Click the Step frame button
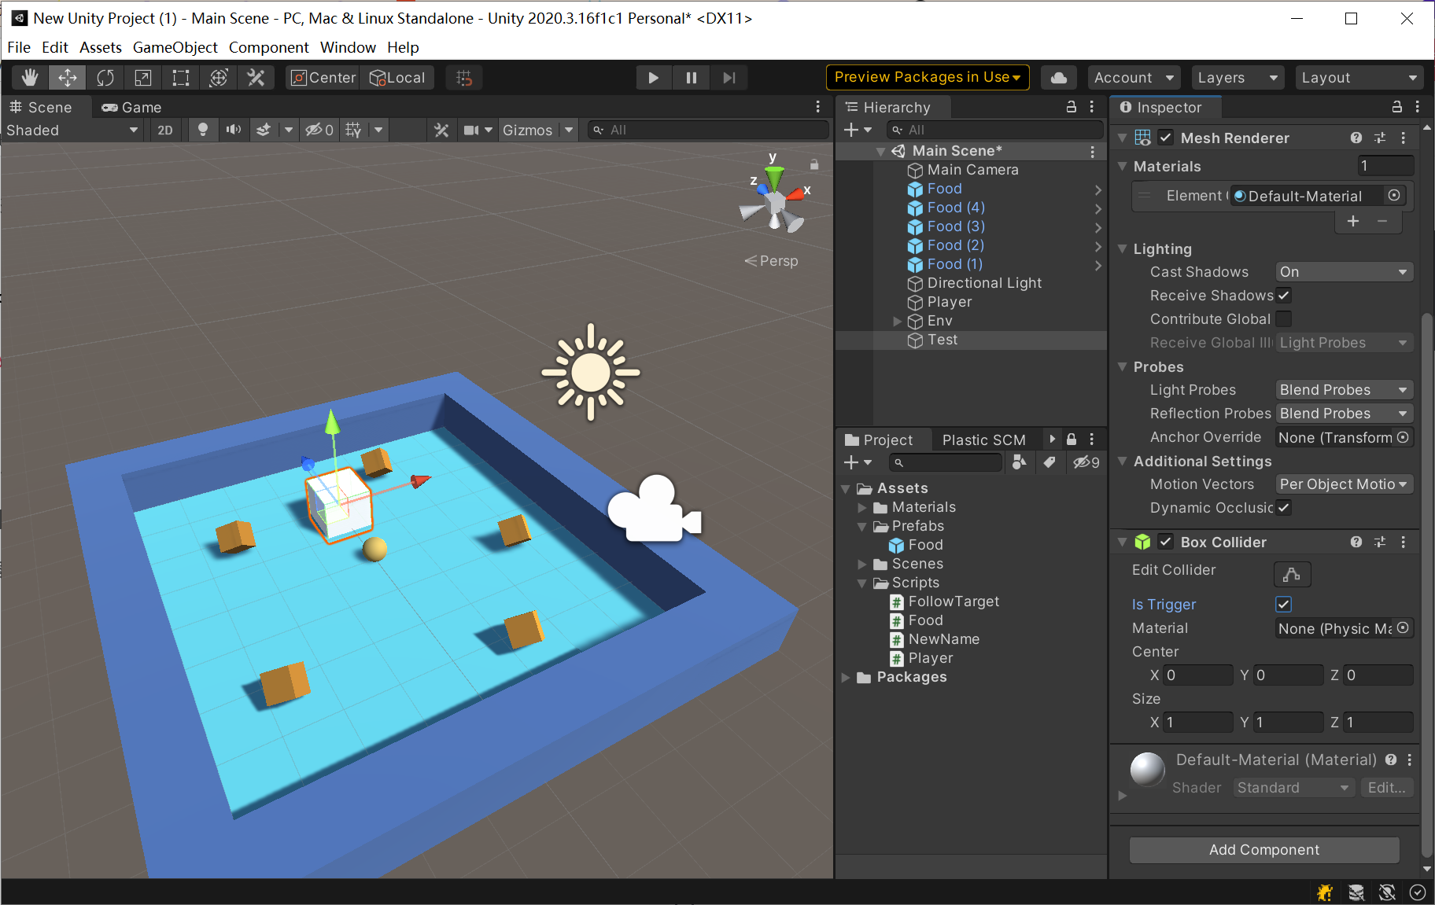Image resolution: width=1435 pixels, height=905 pixels. pos(729,78)
